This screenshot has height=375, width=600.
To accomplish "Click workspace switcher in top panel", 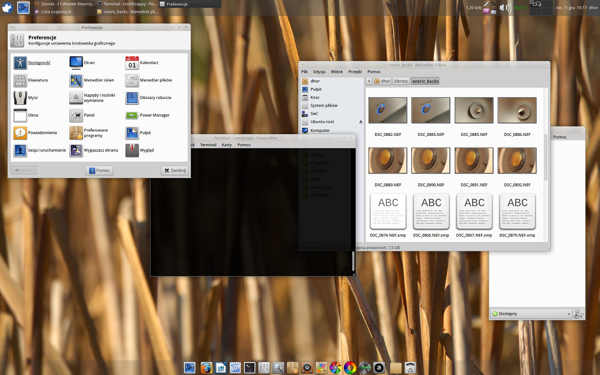I will 541,8.
